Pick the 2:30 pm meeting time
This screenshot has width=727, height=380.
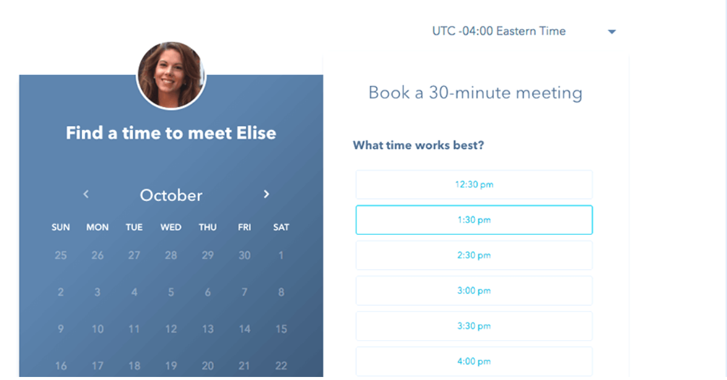tap(474, 255)
